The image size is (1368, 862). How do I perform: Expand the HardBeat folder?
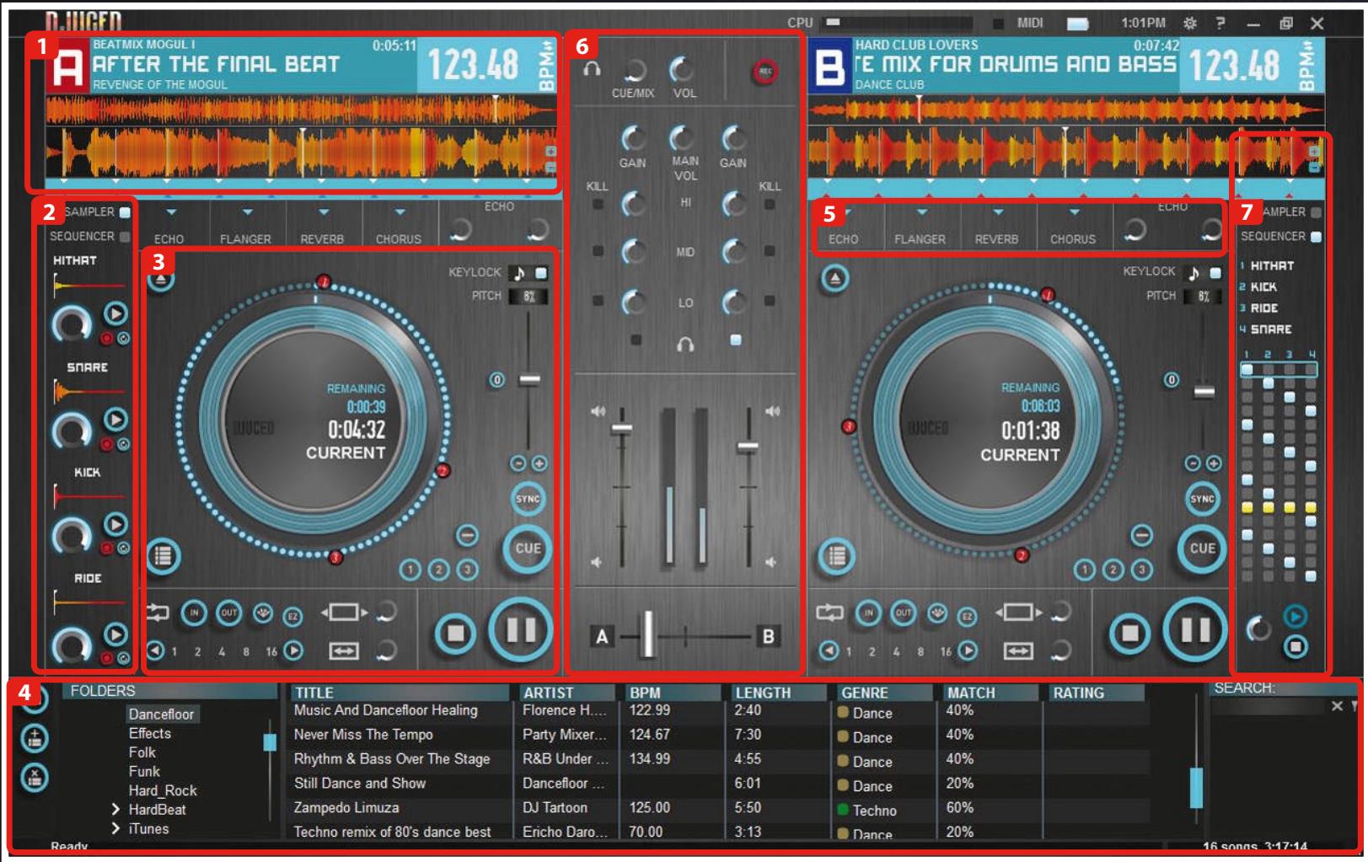pyautogui.click(x=115, y=810)
